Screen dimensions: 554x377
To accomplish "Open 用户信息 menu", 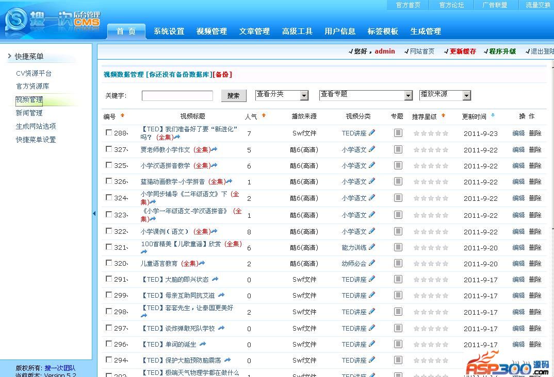I will [340, 31].
